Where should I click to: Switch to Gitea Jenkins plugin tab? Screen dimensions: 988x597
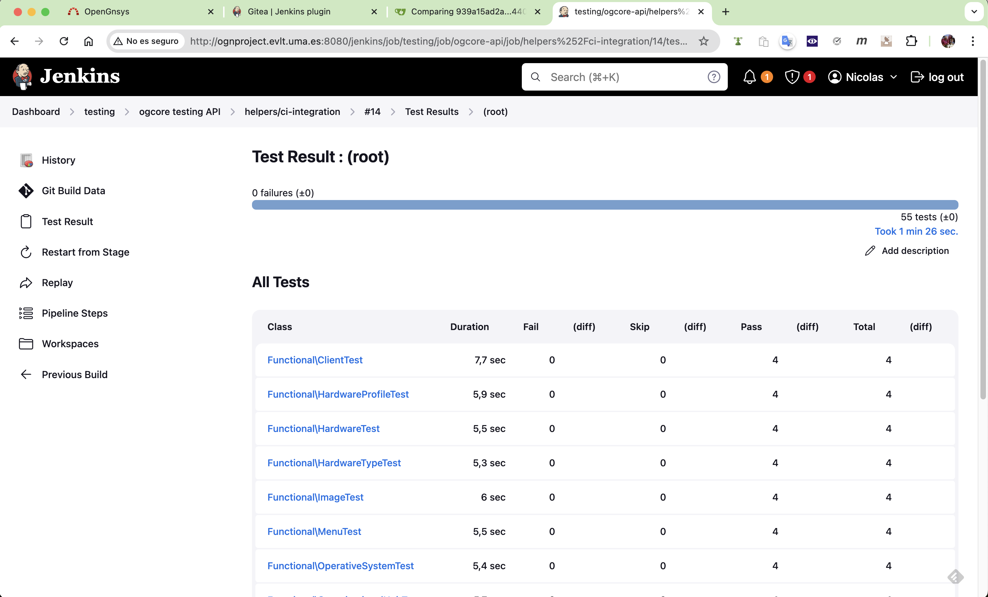tap(305, 12)
